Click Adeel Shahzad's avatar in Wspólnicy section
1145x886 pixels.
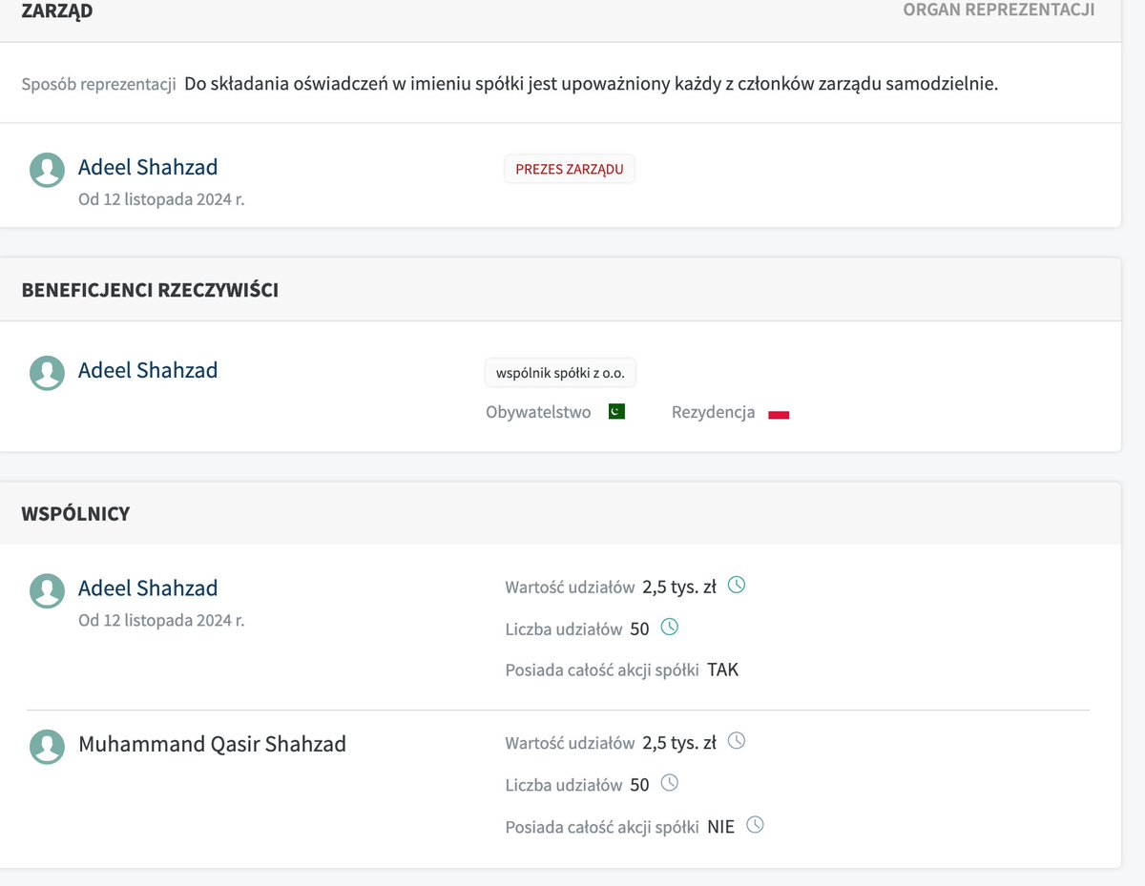coord(48,590)
